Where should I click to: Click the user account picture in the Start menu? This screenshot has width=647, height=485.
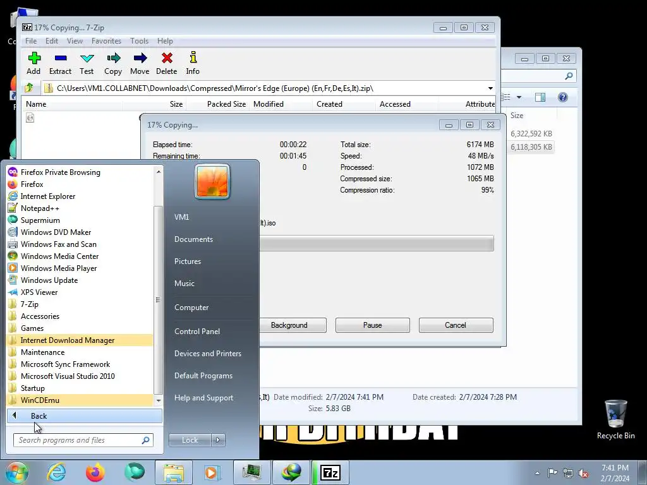click(x=212, y=181)
